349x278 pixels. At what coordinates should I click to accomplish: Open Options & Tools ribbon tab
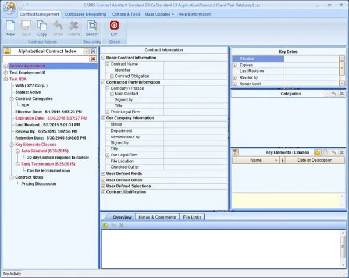[126, 14]
